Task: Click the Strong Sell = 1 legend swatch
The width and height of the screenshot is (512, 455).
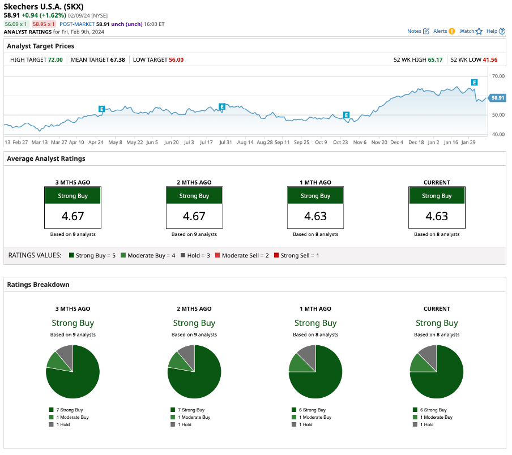Action: [x=276, y=255]
